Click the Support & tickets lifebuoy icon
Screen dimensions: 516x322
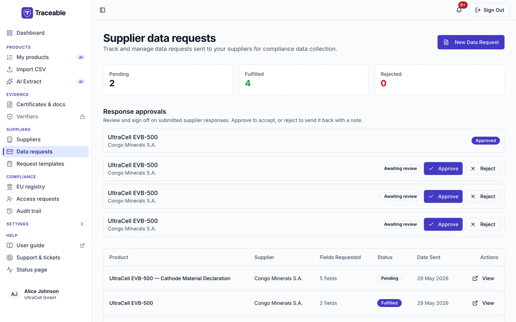(10, 258)
